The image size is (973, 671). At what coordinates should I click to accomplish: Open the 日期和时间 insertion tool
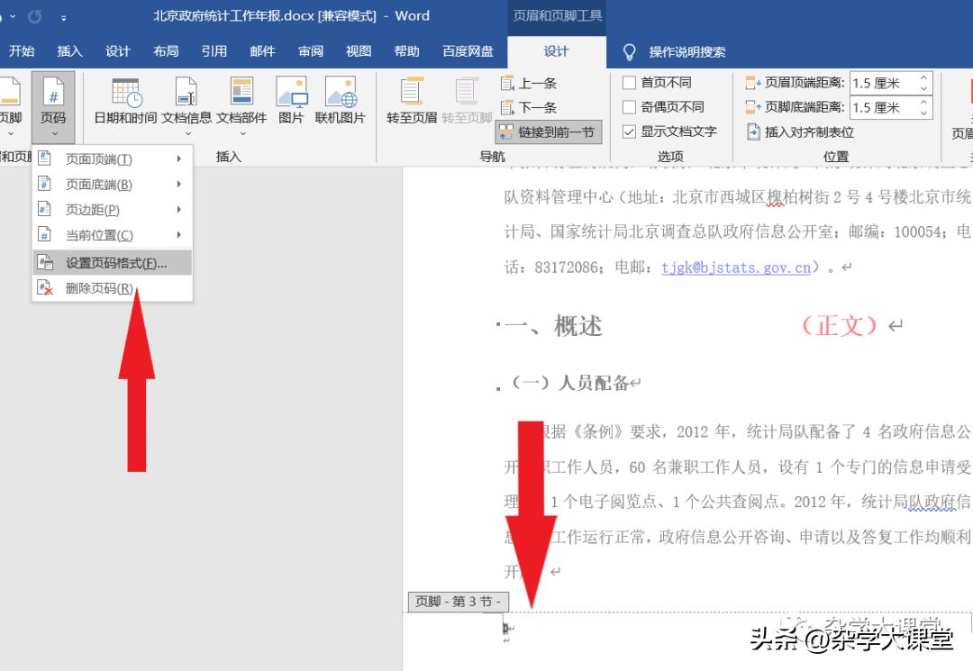coord(124,102)
